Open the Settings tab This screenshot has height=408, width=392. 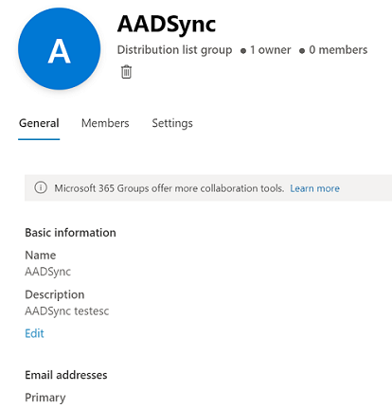(x=172, y=123)
